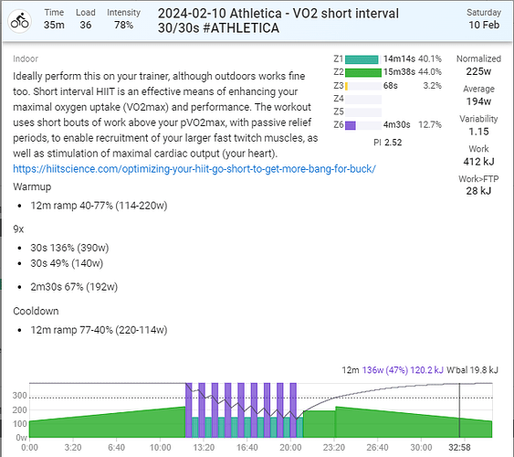
Task: Click the Z3 zone yellow bar
Action: (347, 86)
